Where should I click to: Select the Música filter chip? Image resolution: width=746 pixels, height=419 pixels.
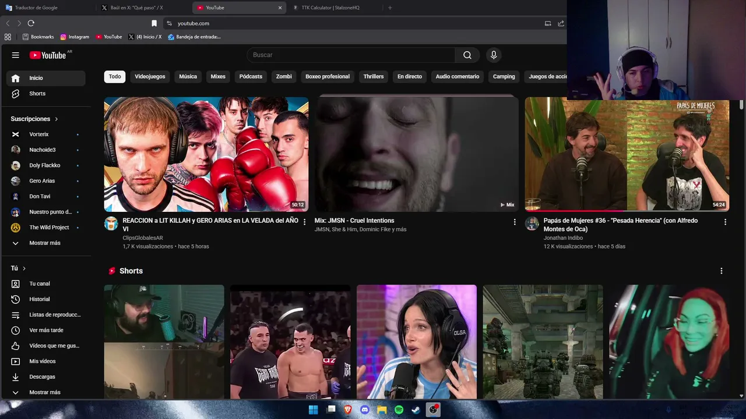coord(188,77)
